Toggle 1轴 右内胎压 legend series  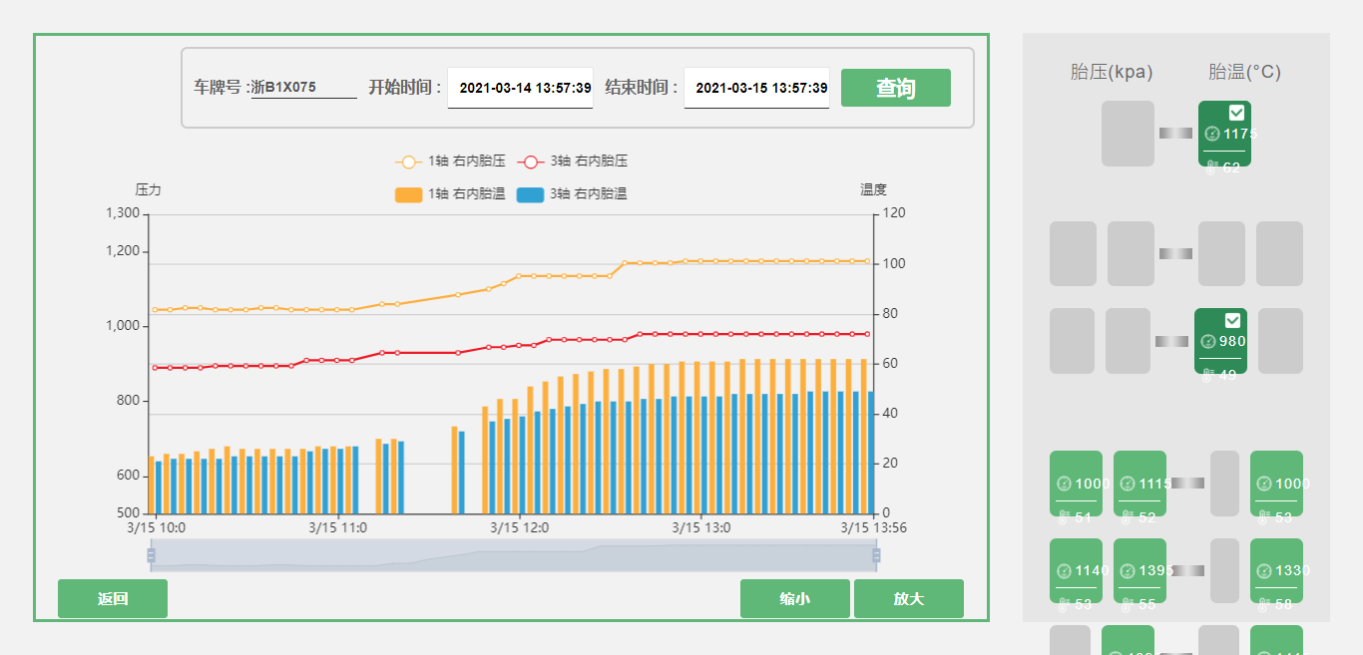click(x=450, y=162)
